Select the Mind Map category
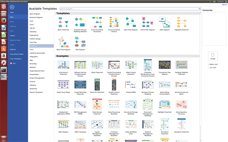 click(x=33, y=64)
